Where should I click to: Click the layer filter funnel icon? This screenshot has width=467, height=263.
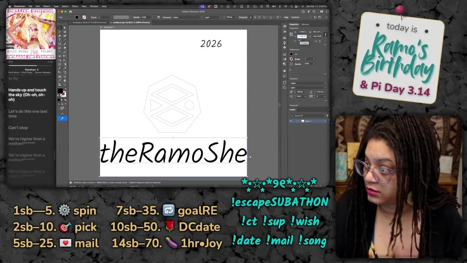pyautogui.click(x=327, y=116)
